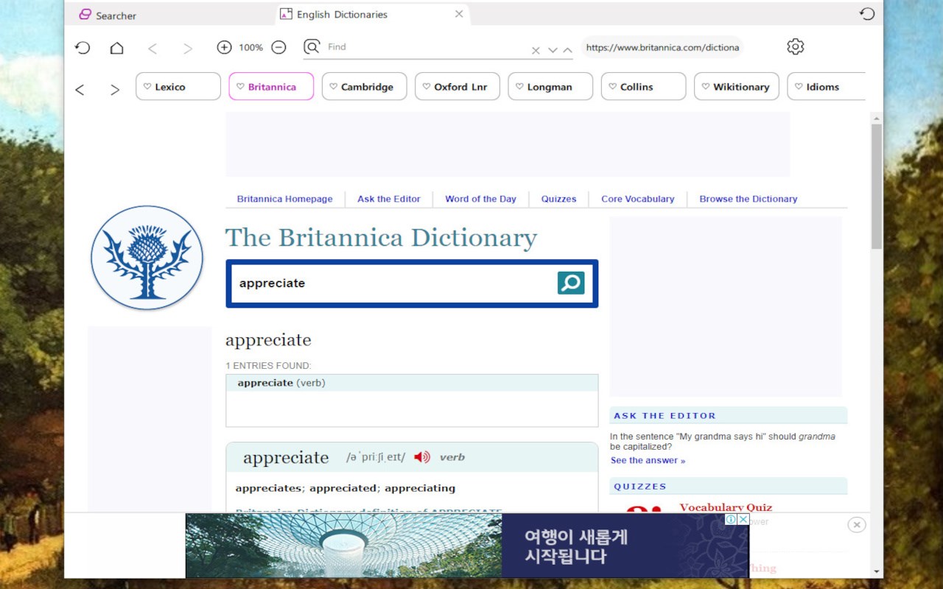Click the scrollbar up arrow
Image resolution: width=943 pixels, height=589 pixels.
[x=876, y=118]
